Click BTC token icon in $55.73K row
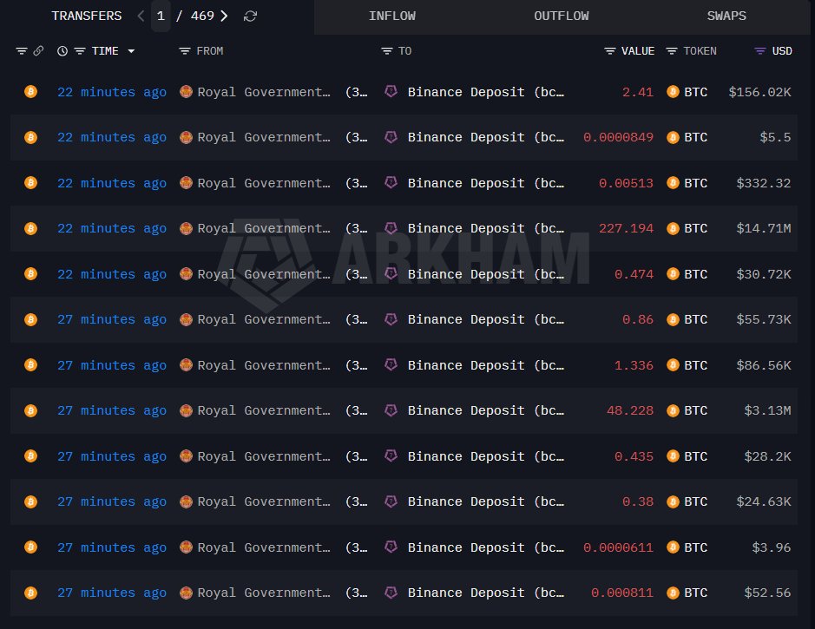Viewport: 815px width, 629px height. pos(674,319)
